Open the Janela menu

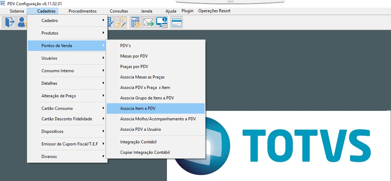point(147,11)
